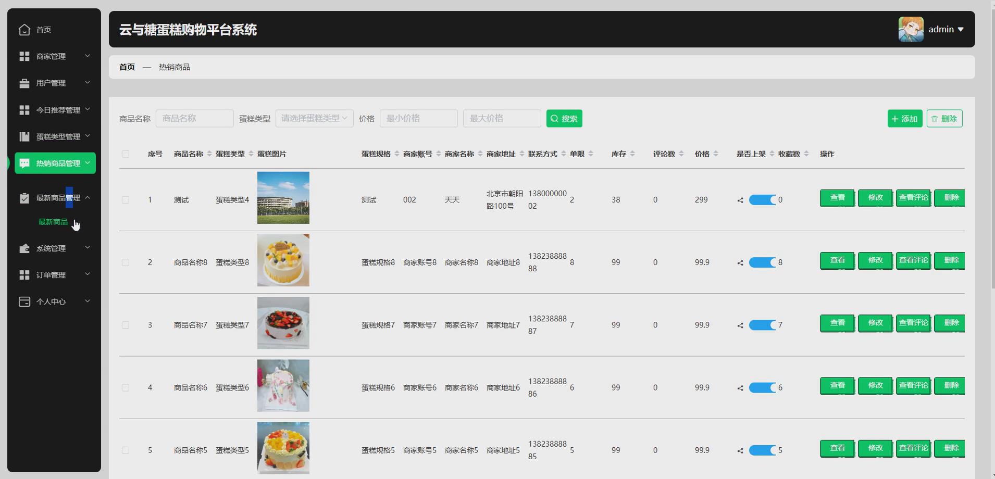The height and width of the screenshot is (479, 995).
Task: Expand 个人中心 chevron
Action: pyautogui.click(x=88, y=301)
